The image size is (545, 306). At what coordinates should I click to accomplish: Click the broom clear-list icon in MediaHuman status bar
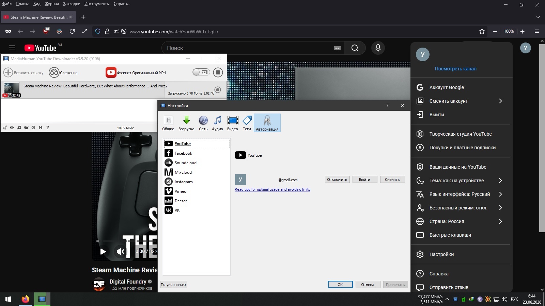(x=5, y=128)
